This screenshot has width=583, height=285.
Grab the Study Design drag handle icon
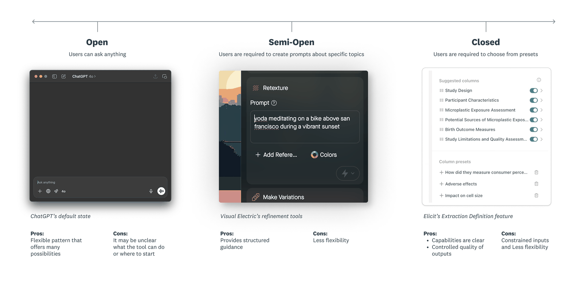(441, 90)
